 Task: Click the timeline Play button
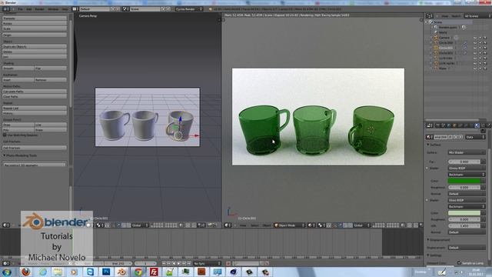coord(179,263)
